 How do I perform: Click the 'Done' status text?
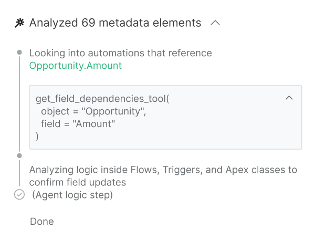(x=41, y=222)
